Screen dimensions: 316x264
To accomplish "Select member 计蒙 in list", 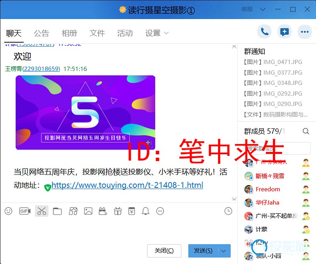I will click(x=277, y=229).
